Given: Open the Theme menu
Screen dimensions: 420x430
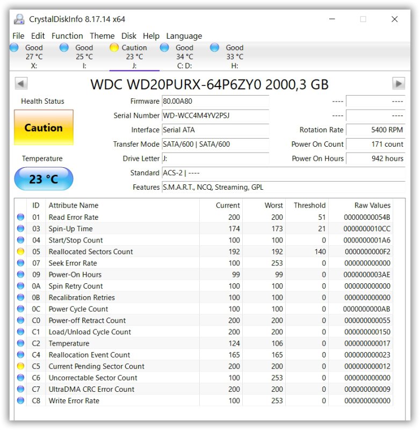Looking at the screenshot, I should click(102, 36).
